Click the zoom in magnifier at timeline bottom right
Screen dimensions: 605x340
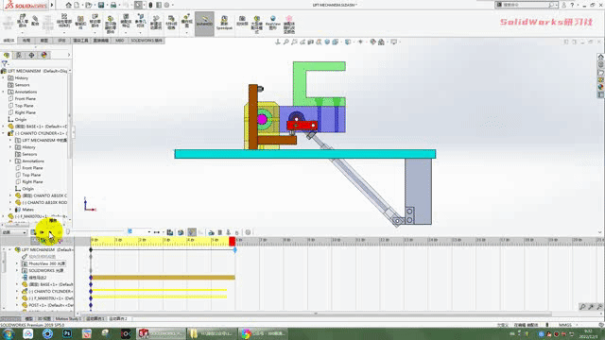591,307
